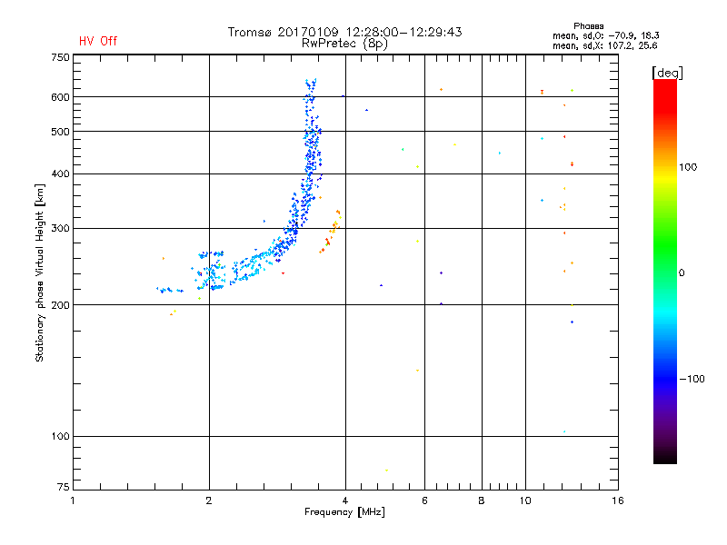Click the colorbar tick label '-100'
This screenshot has width=727, height=545.
[692, 379]
